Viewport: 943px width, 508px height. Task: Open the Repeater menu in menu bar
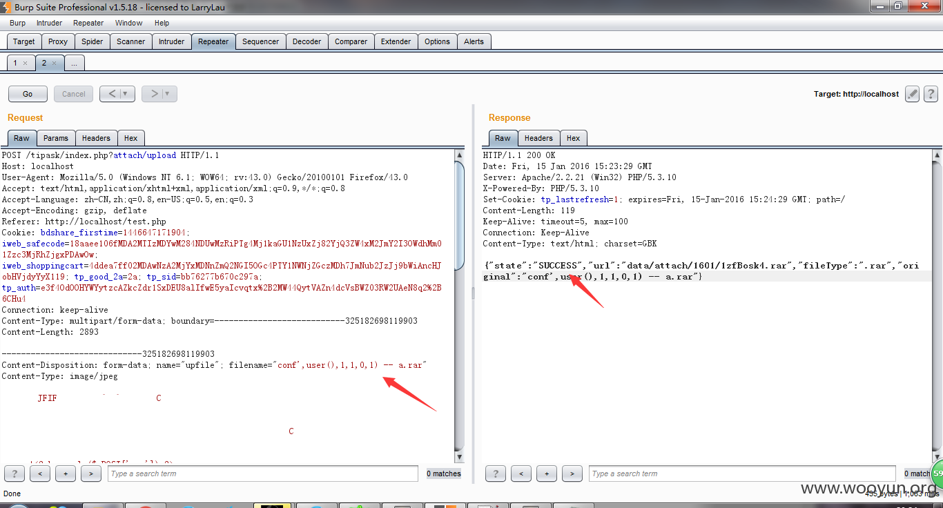point(88,23)
